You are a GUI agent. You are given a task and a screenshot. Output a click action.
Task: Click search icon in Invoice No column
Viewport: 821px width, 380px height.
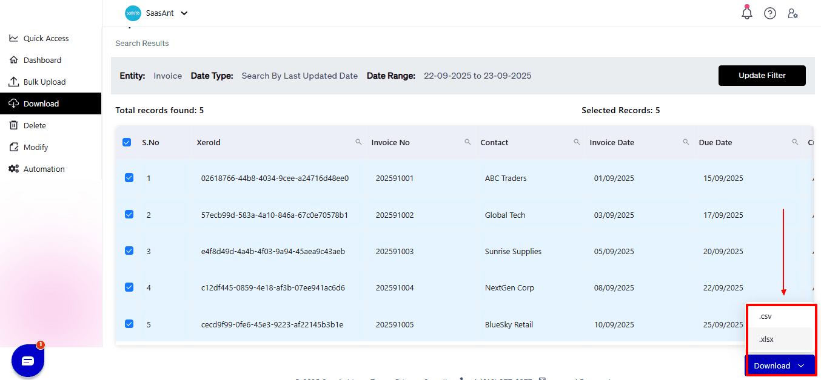tap(467, 142)
